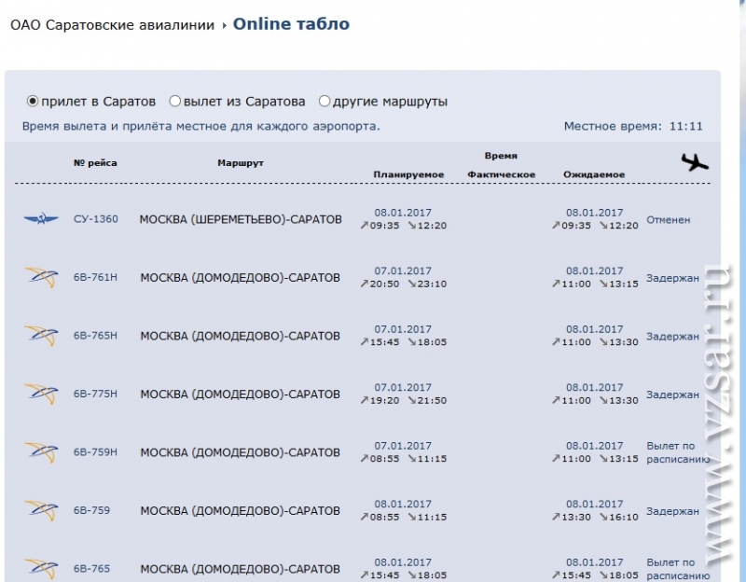Click the "Планируемое" column header
The image size is (746, 582).
[408, 174]
